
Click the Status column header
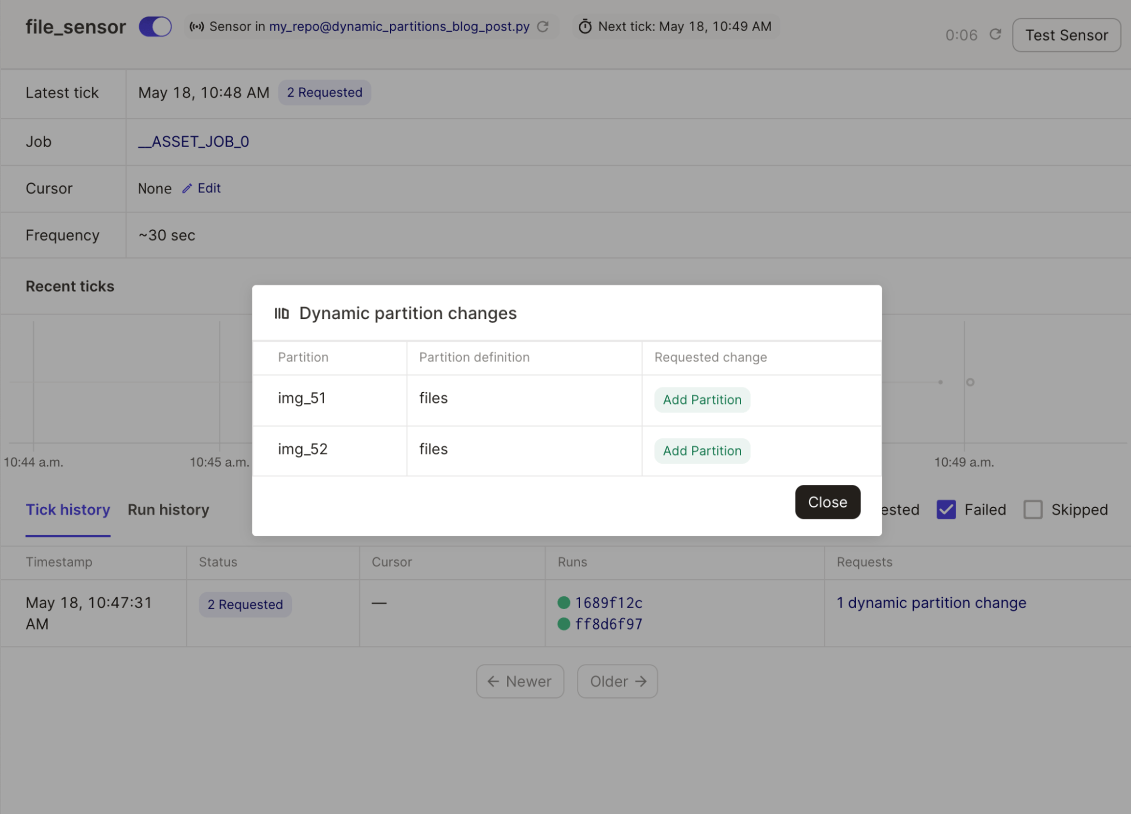[x=218, y=562]
